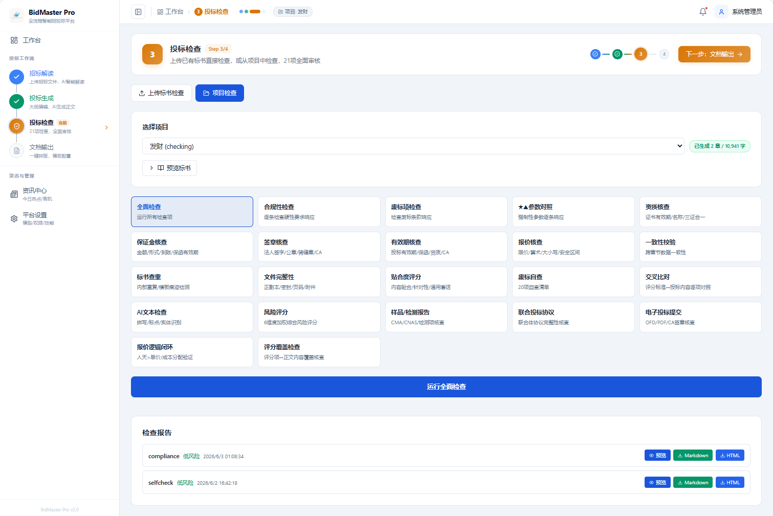Click the 下一步: 文档输出 button
The height and width of the screenshot is (516, 773).
tap(714, 54)
